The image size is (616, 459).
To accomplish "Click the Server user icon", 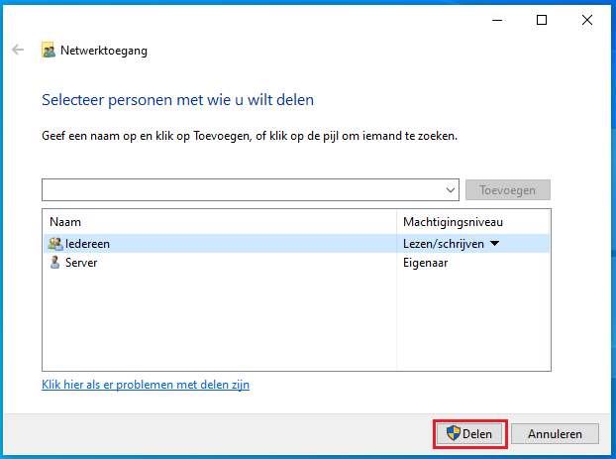I will point(55,263).
